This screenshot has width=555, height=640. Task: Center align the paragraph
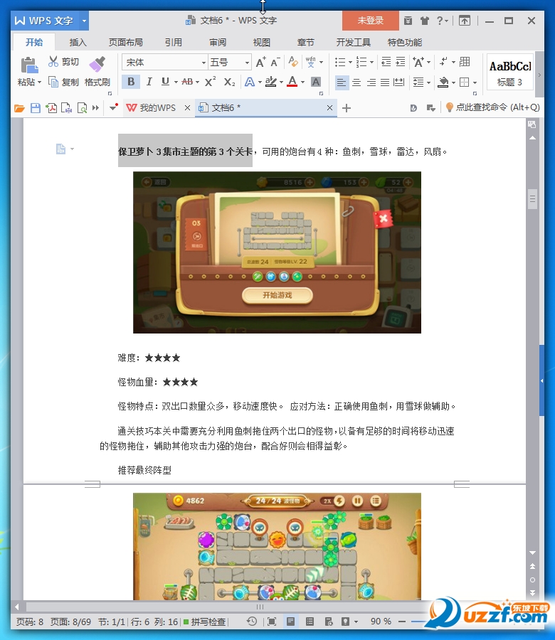point(356,82)
